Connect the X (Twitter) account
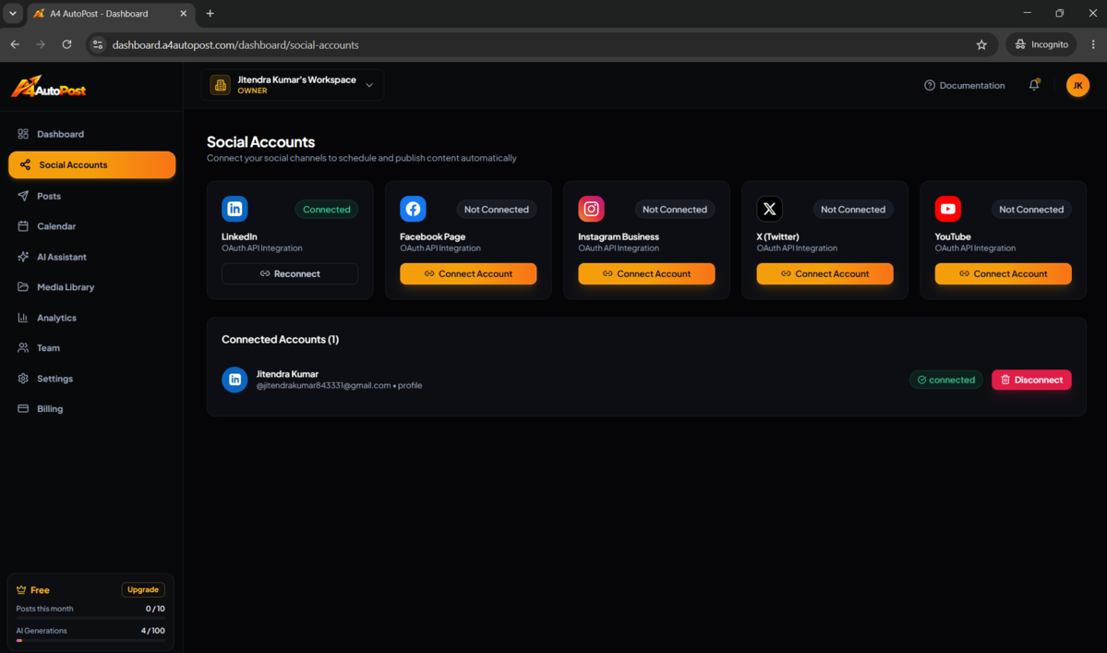Viewport: 1107px width, 653px height. [x=824, y=274]
